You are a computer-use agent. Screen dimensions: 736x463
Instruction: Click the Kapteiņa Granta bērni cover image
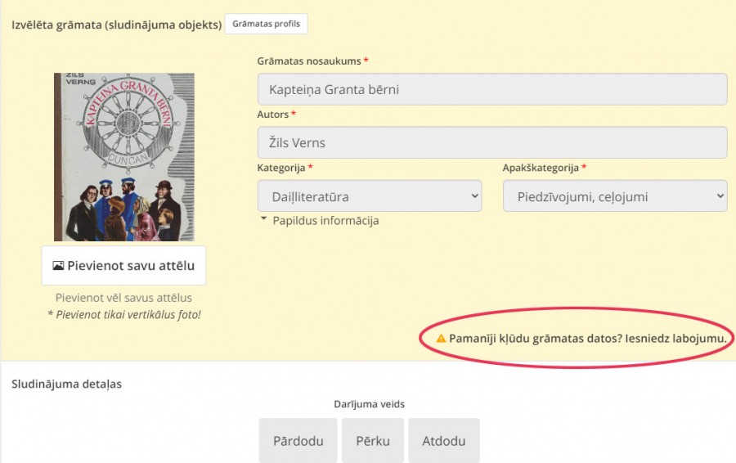pyautogui.click(x=124, y=157)
